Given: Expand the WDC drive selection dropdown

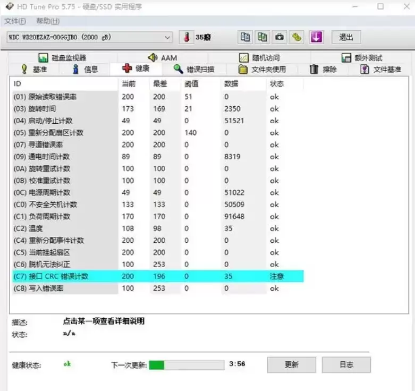Looking at the screenshot, I should 167,37.
